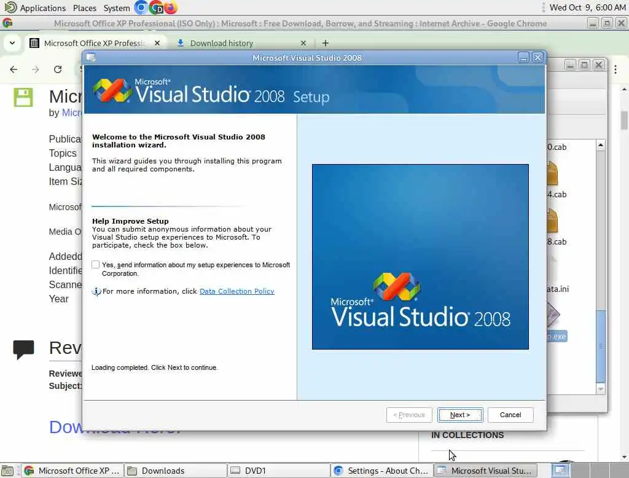Screen dimensions: 629x478
Task: Click scroll down arrow in file manager window
Action: click(601, 389)
